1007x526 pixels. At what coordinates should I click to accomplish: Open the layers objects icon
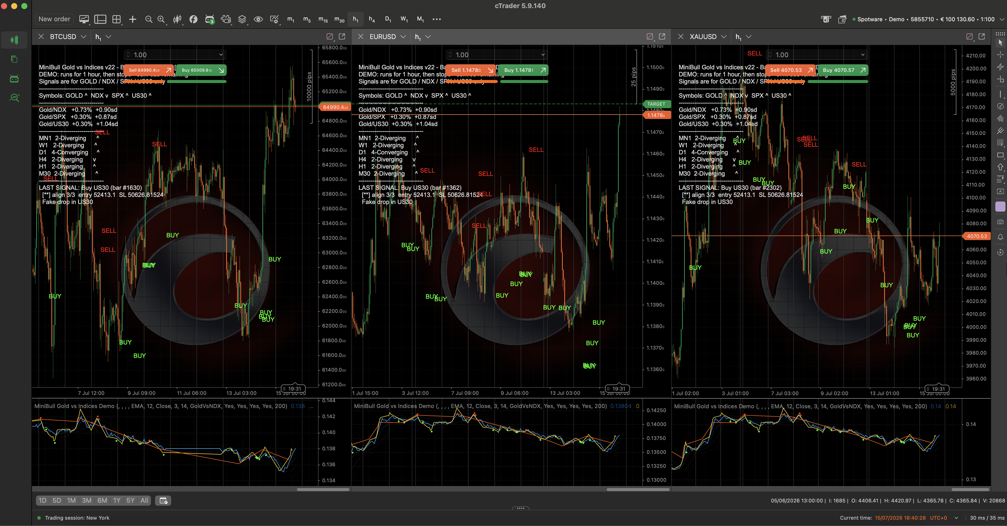pos(242,19)
